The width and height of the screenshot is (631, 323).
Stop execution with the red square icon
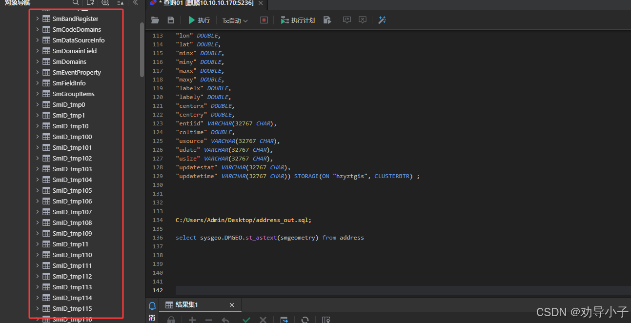[264, 20]
